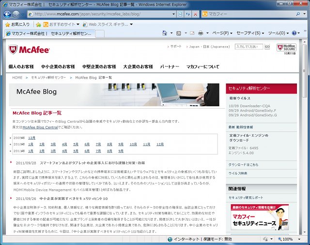Click 09/29 Android/GoneSixty.F virus link
This screenshot has width=310, height=245.
pyautogui.click(x=252, y=111)
